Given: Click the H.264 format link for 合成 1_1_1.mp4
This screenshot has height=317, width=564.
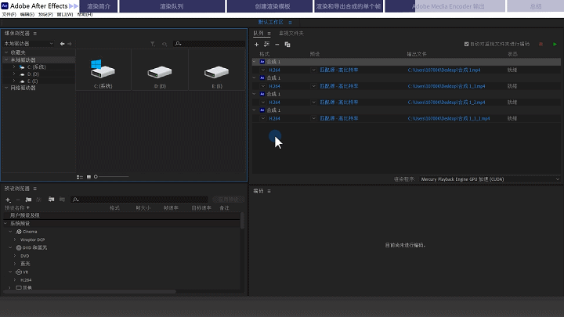Looking at the screenshot, I should pos(274,119).
